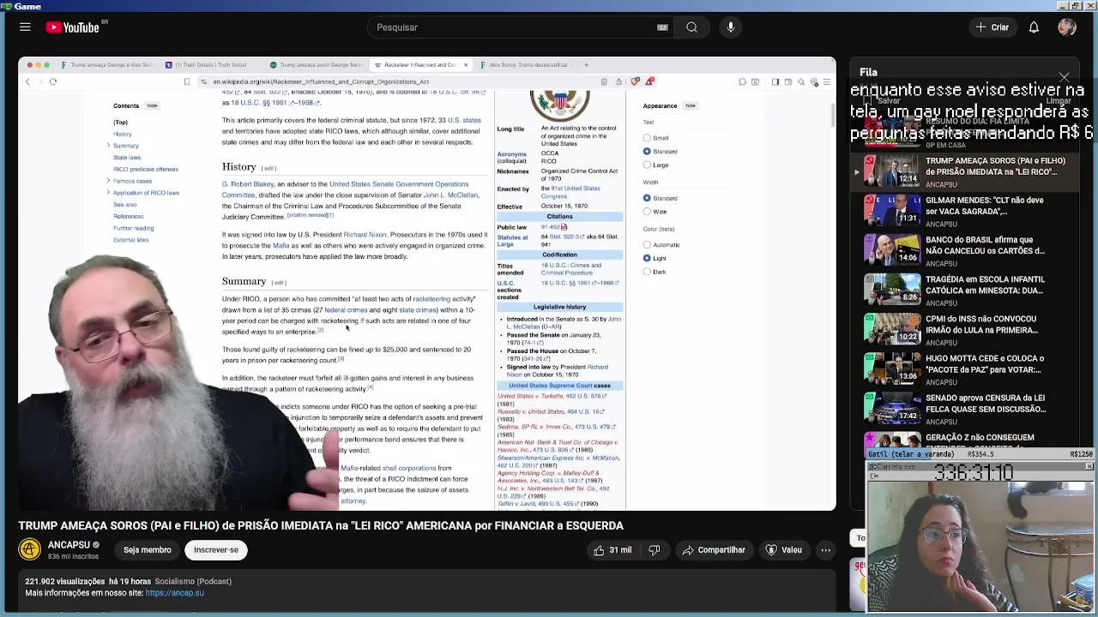Image resolution: width=1098 pixels, height=617 pixels.
Task: Expand Summary in Wikipedia contents
Action: tap(108, 146)
